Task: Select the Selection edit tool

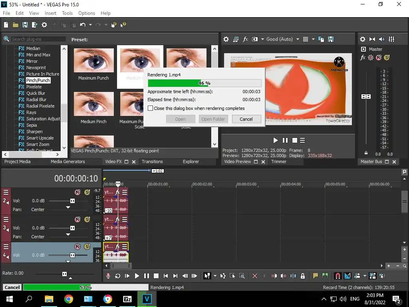Action: pos(232,276)
